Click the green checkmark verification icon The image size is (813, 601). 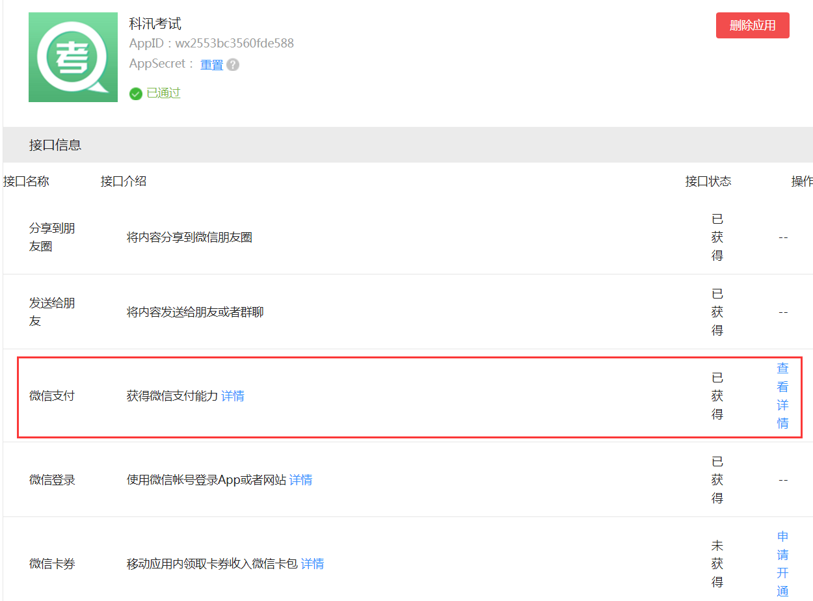click(135, 94)
